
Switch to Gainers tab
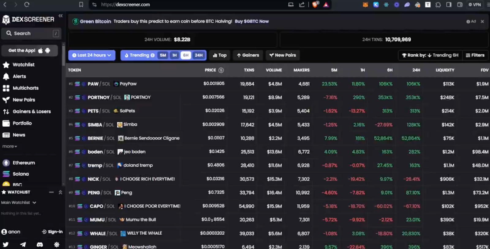(248, 55)
